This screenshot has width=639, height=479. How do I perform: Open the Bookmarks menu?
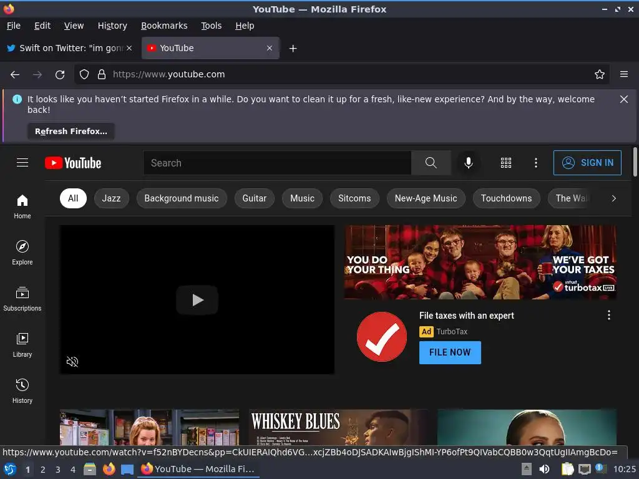(164, 26)
